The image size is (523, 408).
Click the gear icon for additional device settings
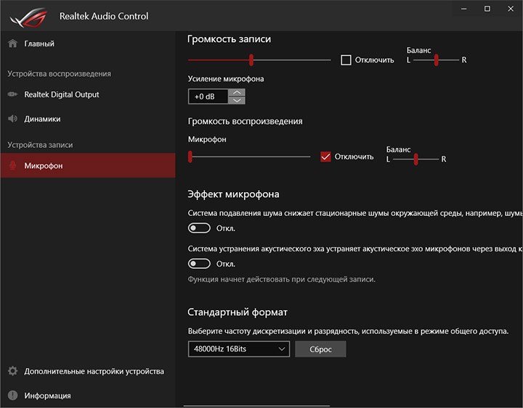click(12, 371)
